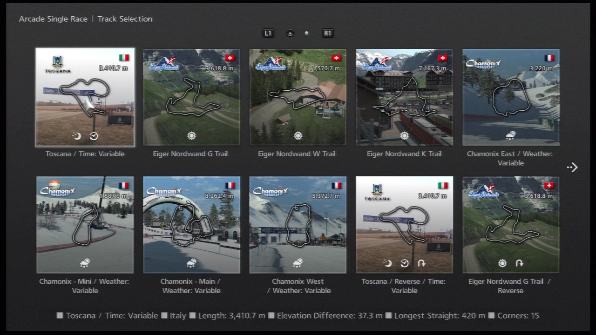Open the Chamonix East track thumbnail

point(511,97)
